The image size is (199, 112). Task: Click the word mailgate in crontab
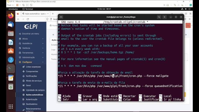point(162,76)
